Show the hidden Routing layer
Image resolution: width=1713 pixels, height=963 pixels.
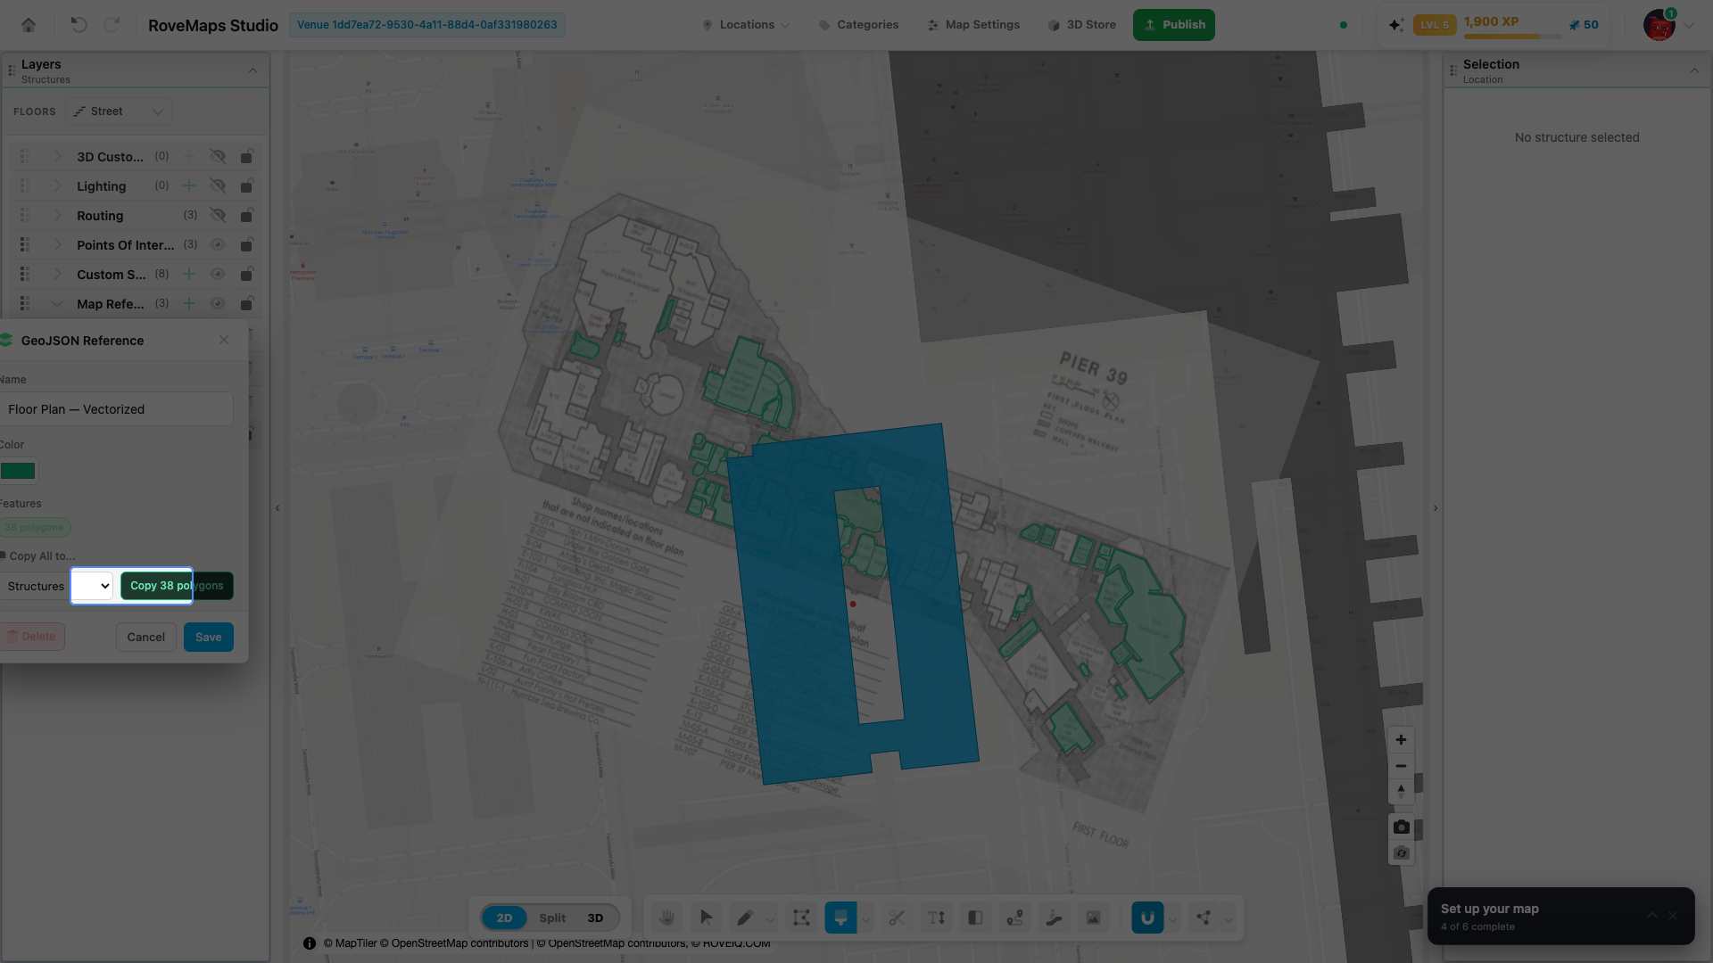click(x=218, y=215)
